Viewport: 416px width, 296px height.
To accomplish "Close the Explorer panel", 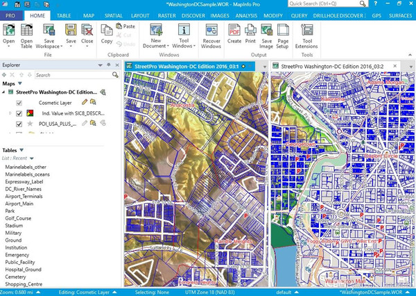I will (x=117, y=65).
